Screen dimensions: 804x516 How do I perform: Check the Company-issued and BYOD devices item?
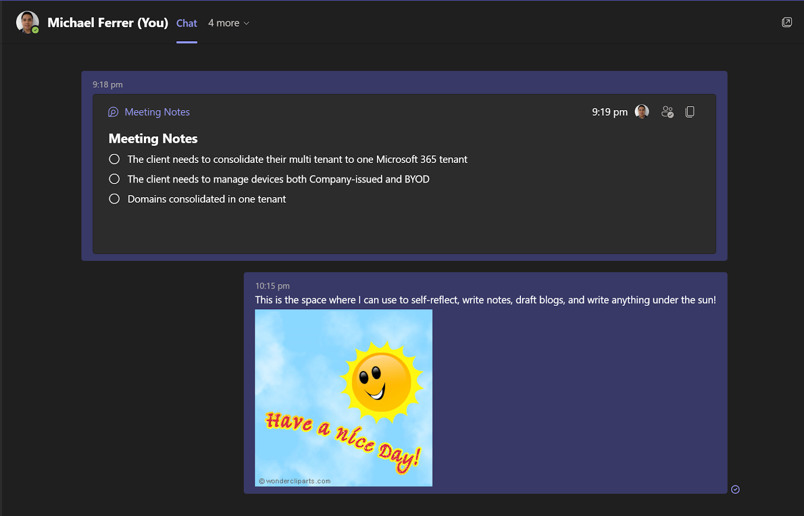tap(114, 179)
